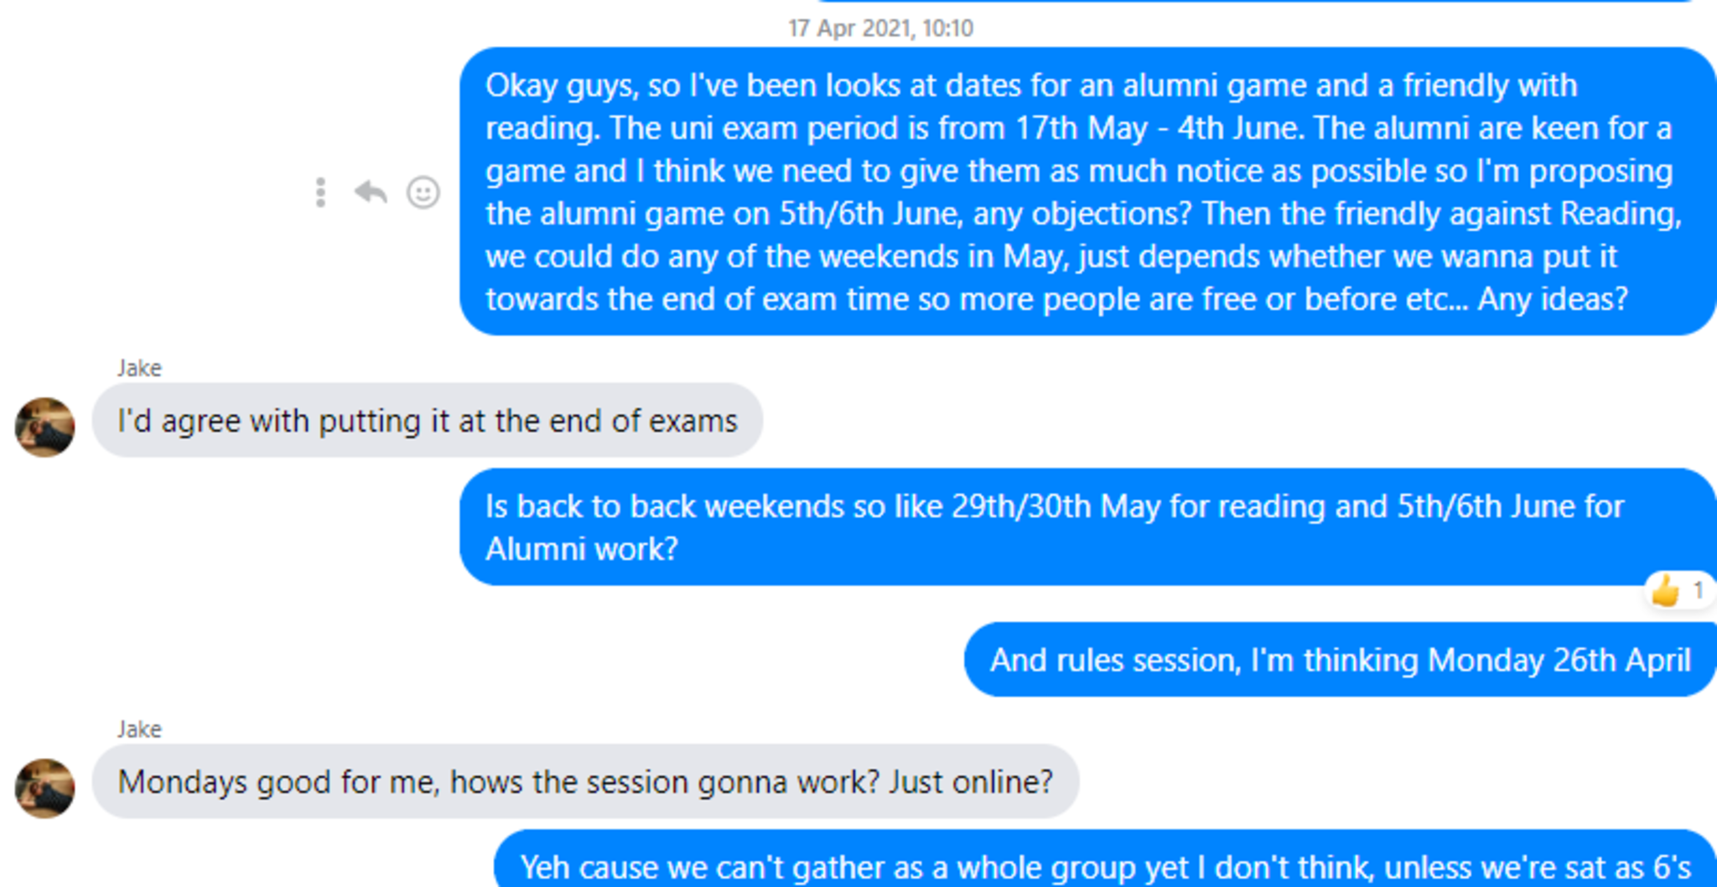Click "Any ideas?" ending the first message
Screen dimensions: 1717x887
coord(1553,299)
